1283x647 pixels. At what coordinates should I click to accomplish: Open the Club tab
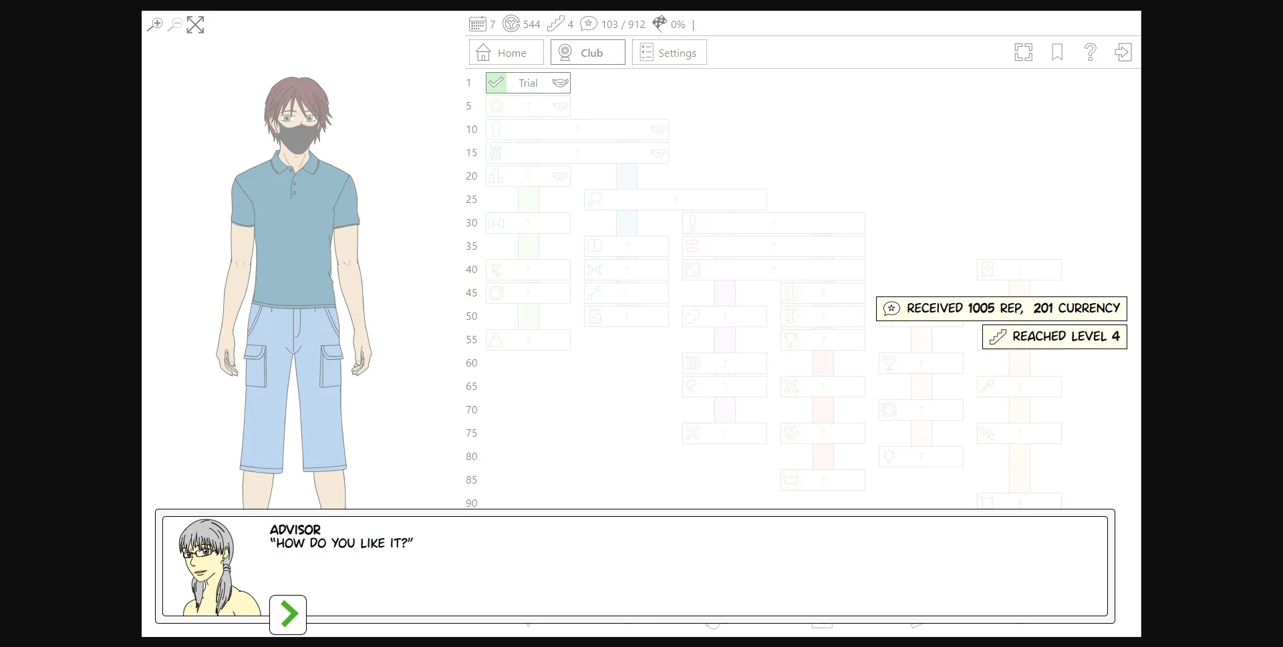(x=587, y=53)
